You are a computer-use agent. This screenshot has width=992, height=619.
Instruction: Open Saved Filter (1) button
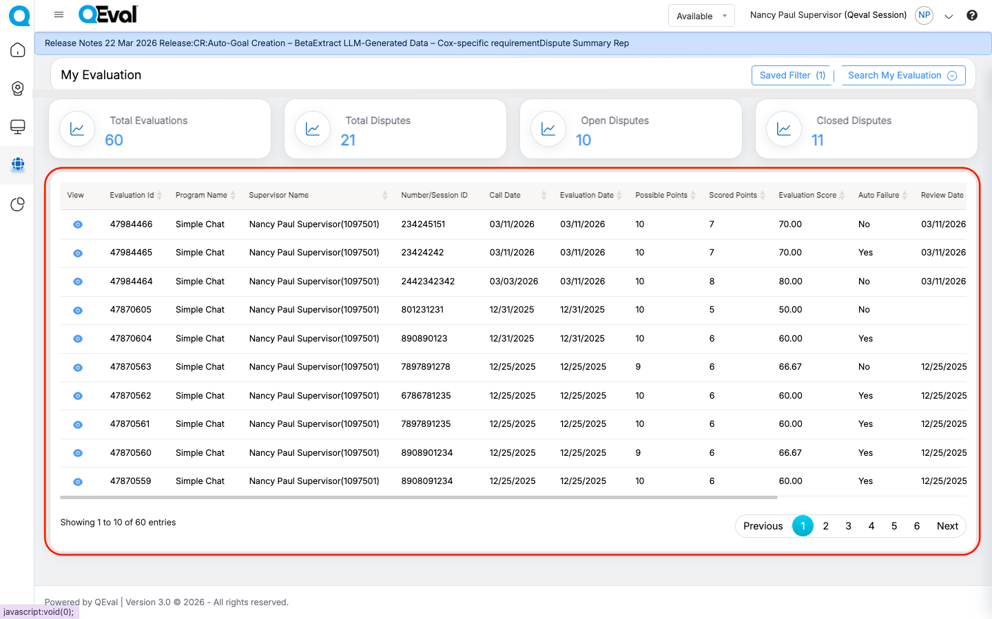point(792,76)
